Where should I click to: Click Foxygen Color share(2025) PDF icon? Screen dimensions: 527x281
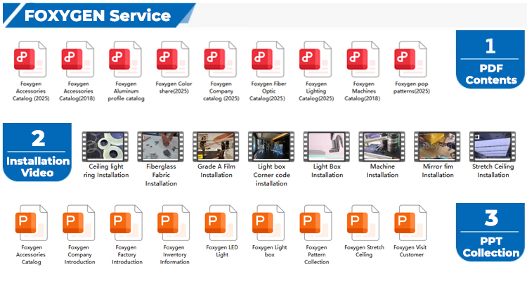pyautogui.click(x=174, y=59)
